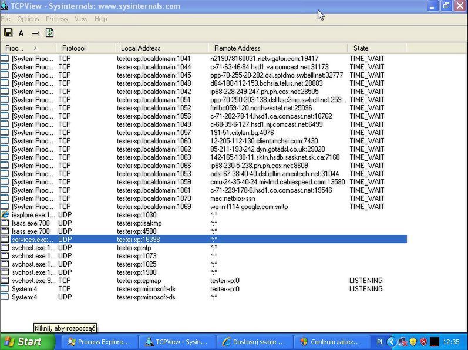Select remote address ip68-228-249-247.ph.ph.cox.net:28505

264,91
